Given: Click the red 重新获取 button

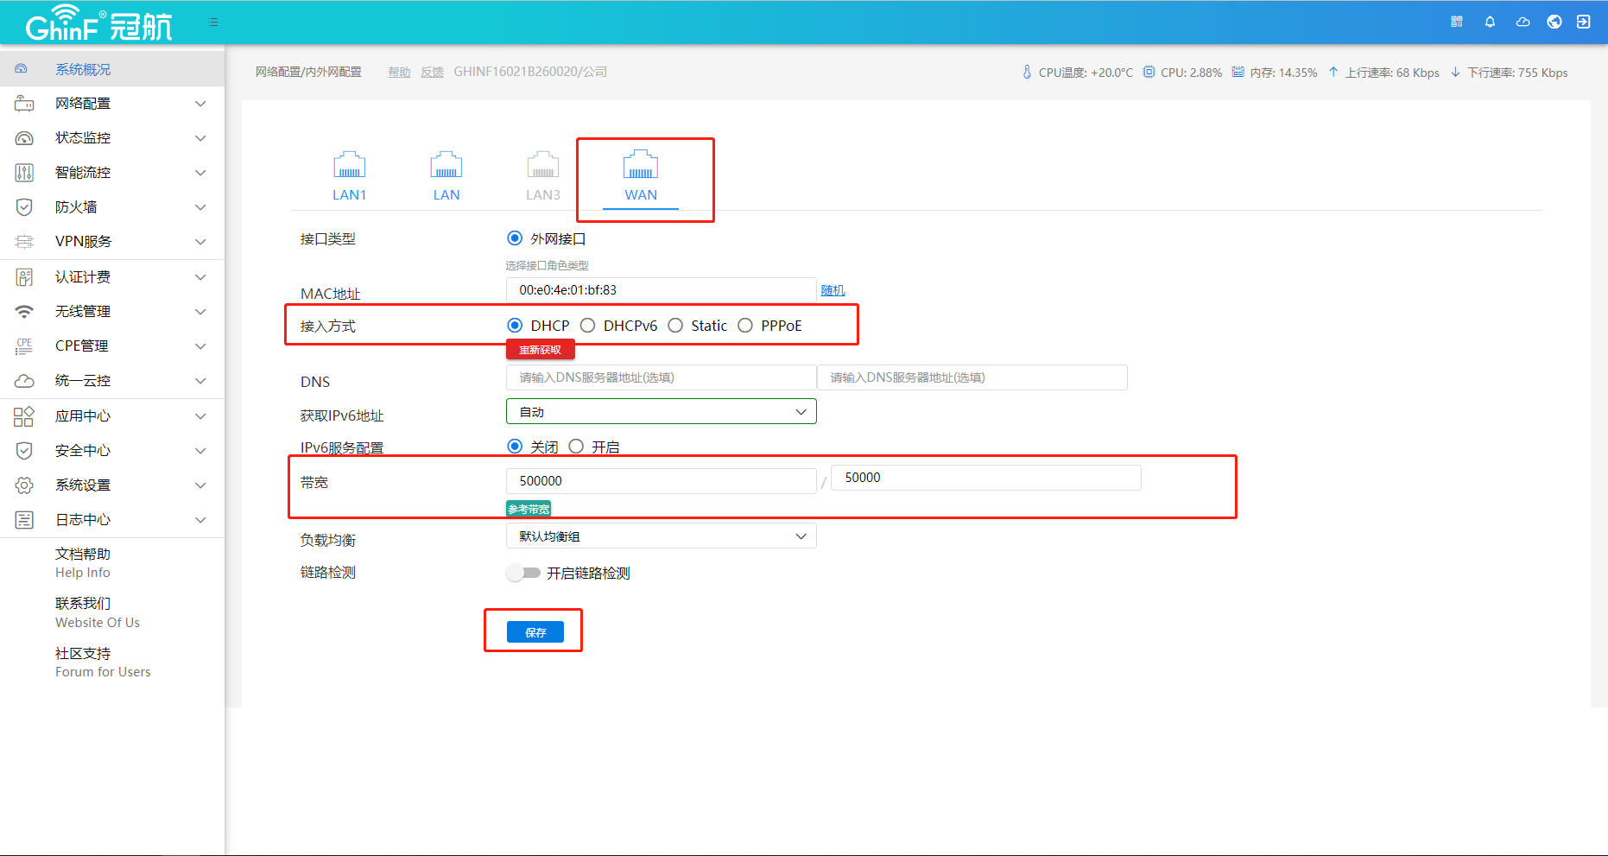Looking at the screenshot, I should [x=540, y=350].
